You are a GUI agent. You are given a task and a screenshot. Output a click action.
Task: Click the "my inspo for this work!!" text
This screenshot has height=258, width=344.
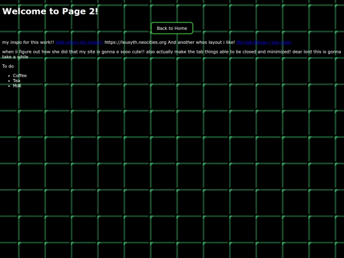click(28, 42)
